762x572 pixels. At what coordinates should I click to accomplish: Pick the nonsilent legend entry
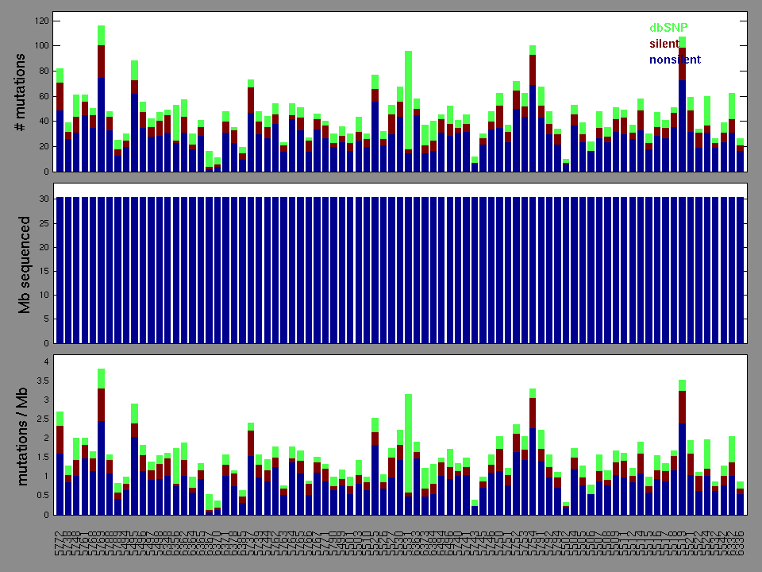coord(675,60)
